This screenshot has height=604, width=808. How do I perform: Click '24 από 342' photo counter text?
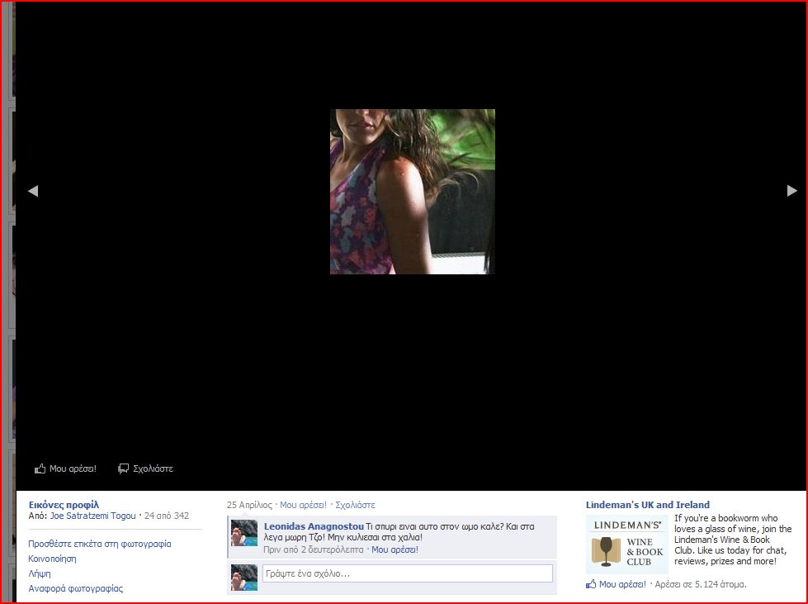pos(167,516)
